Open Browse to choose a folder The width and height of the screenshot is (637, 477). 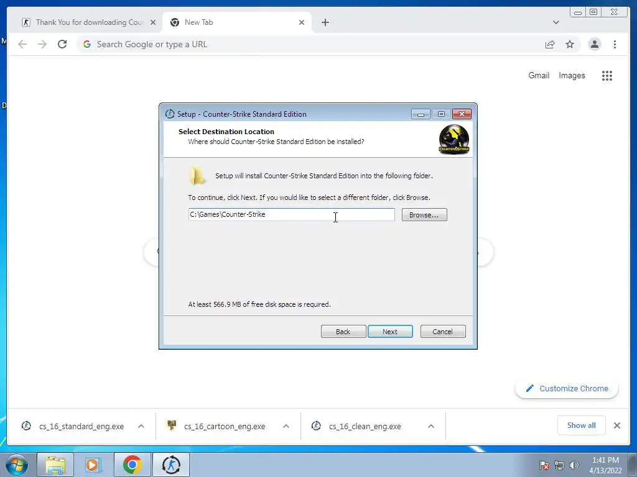coord(424,214)
